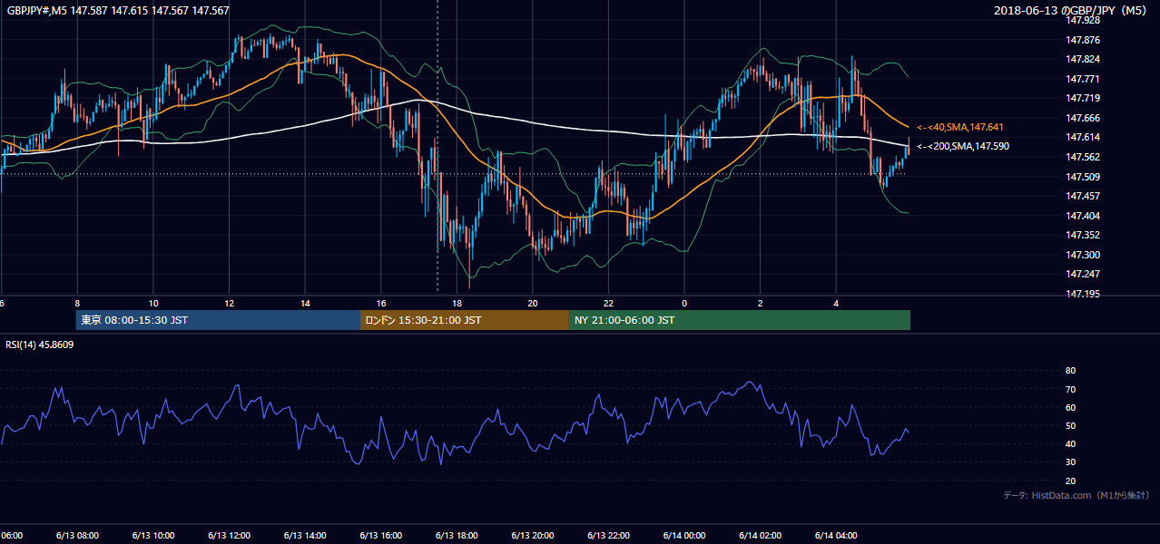
Task: Click the 147.876 price axis label
Action: 1083,40
